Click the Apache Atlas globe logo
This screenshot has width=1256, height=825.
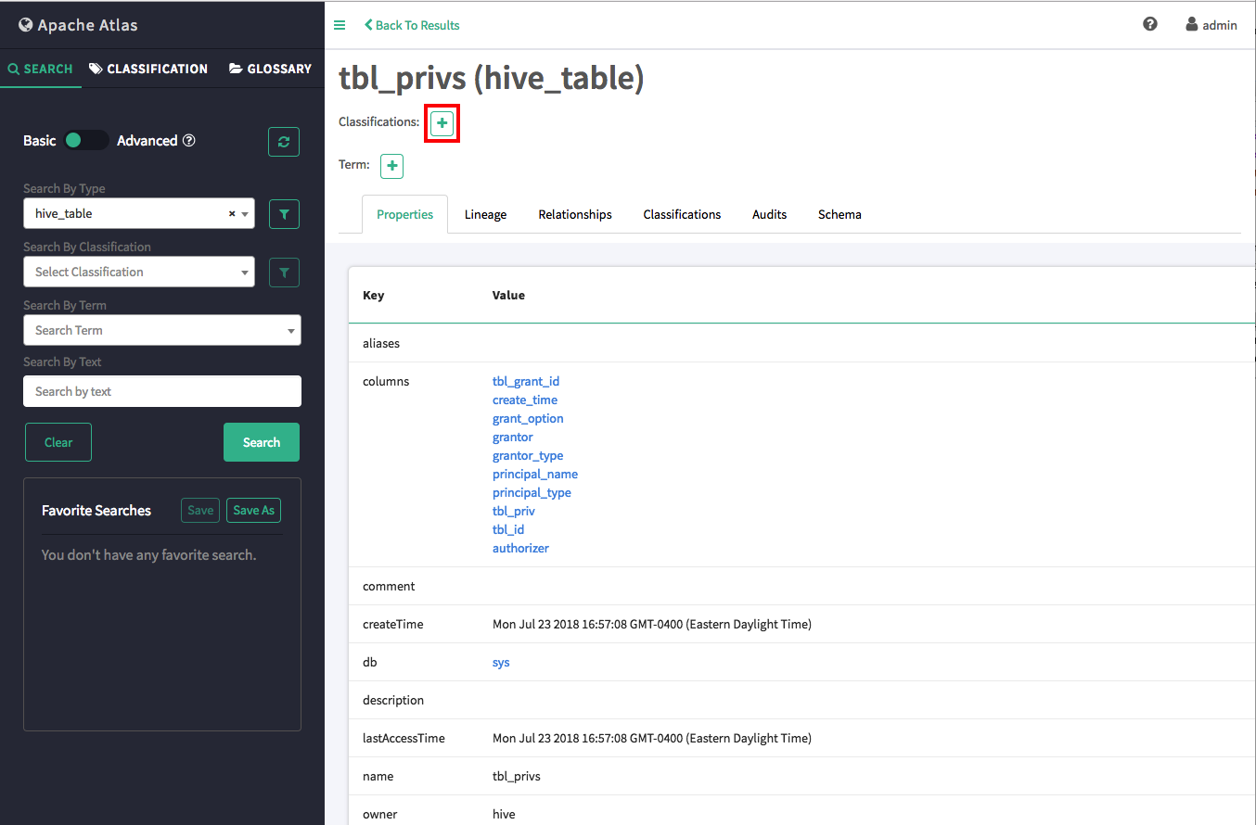pos(25,25)
